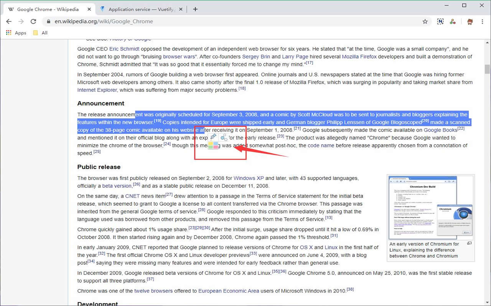Enlarge the Chromium image via expand icon
The image size is (491, 306).
click(469, 243)
